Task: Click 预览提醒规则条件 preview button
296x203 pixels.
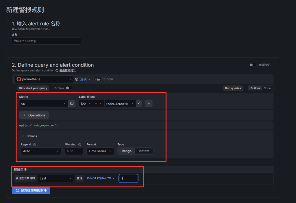Action: tap(31, 190)
